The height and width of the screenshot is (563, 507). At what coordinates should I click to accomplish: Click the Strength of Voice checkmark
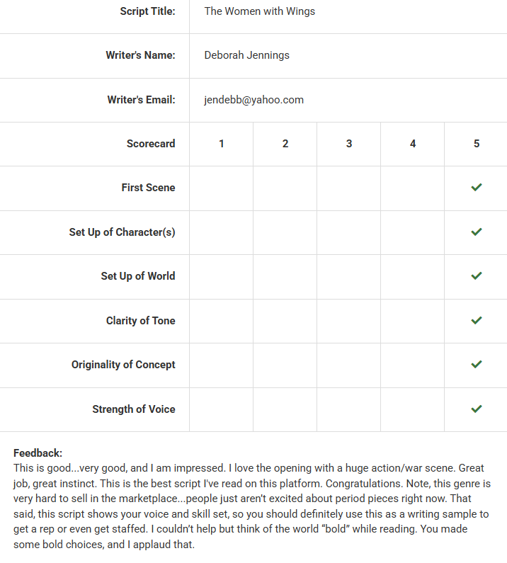pos(477,409)
